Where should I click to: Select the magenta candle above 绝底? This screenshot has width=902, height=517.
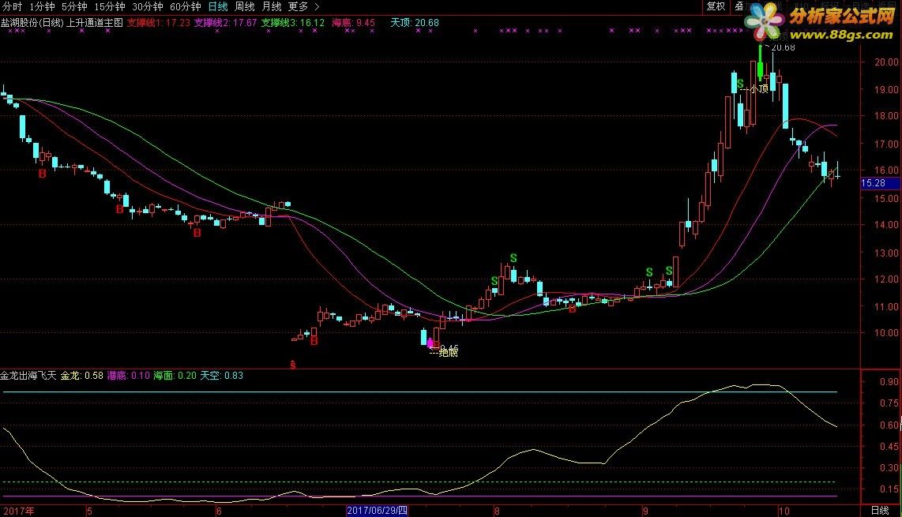click(x=430, y=343)
